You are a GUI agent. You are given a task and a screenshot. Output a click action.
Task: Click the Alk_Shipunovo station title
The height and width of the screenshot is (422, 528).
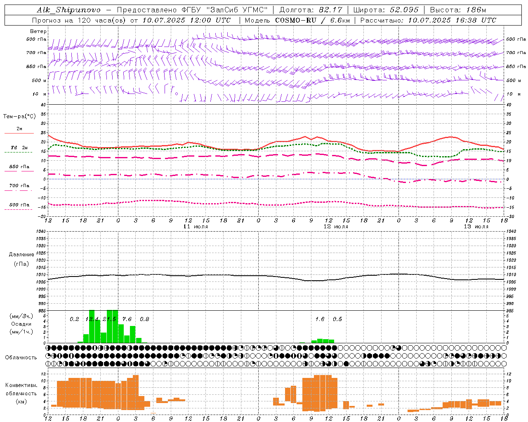(x=68, y=10)
